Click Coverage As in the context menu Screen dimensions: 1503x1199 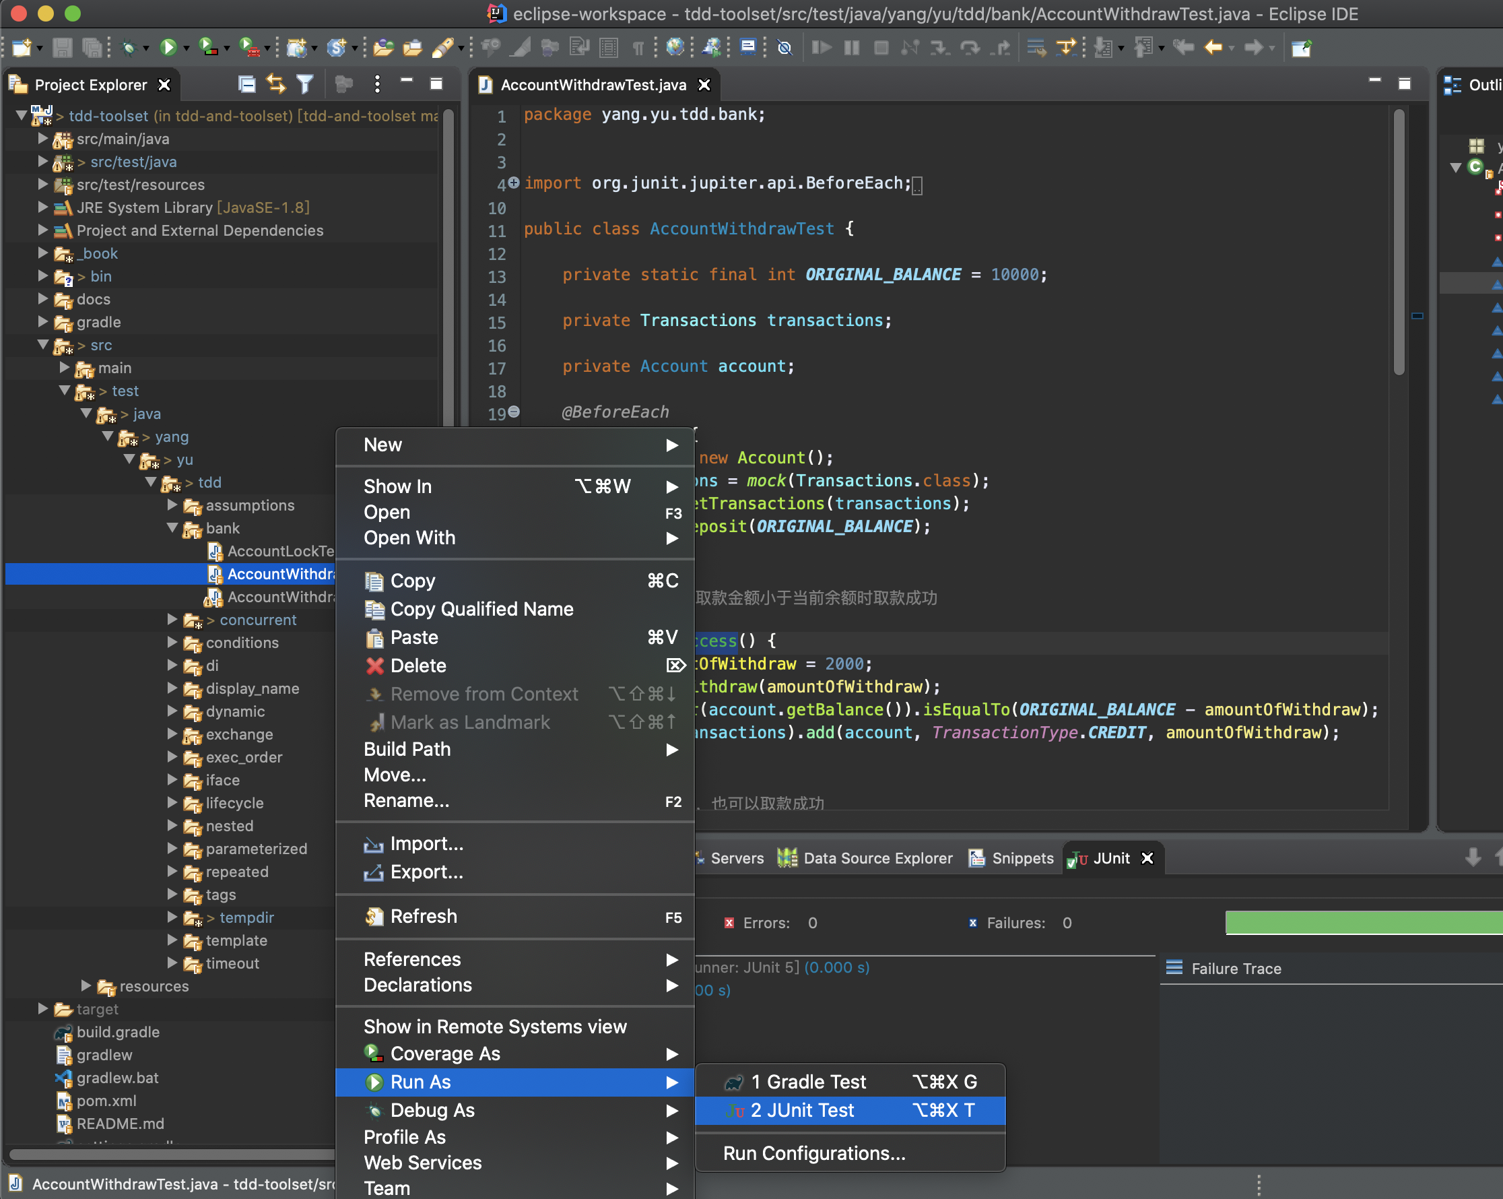[x=515, y=1054]
